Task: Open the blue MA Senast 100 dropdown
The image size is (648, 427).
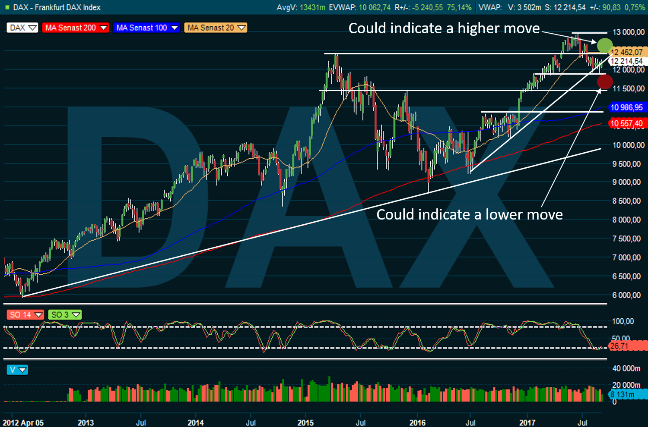Action: (147, 28)
